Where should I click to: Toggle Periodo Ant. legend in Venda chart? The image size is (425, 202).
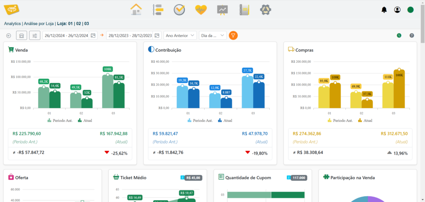point(60,120)
